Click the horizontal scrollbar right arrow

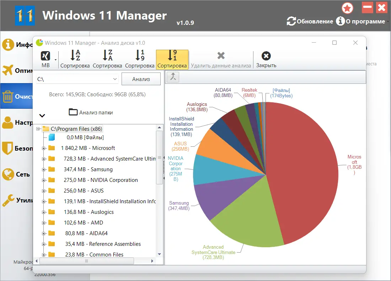pyautogui.click(x=152, y=261)
